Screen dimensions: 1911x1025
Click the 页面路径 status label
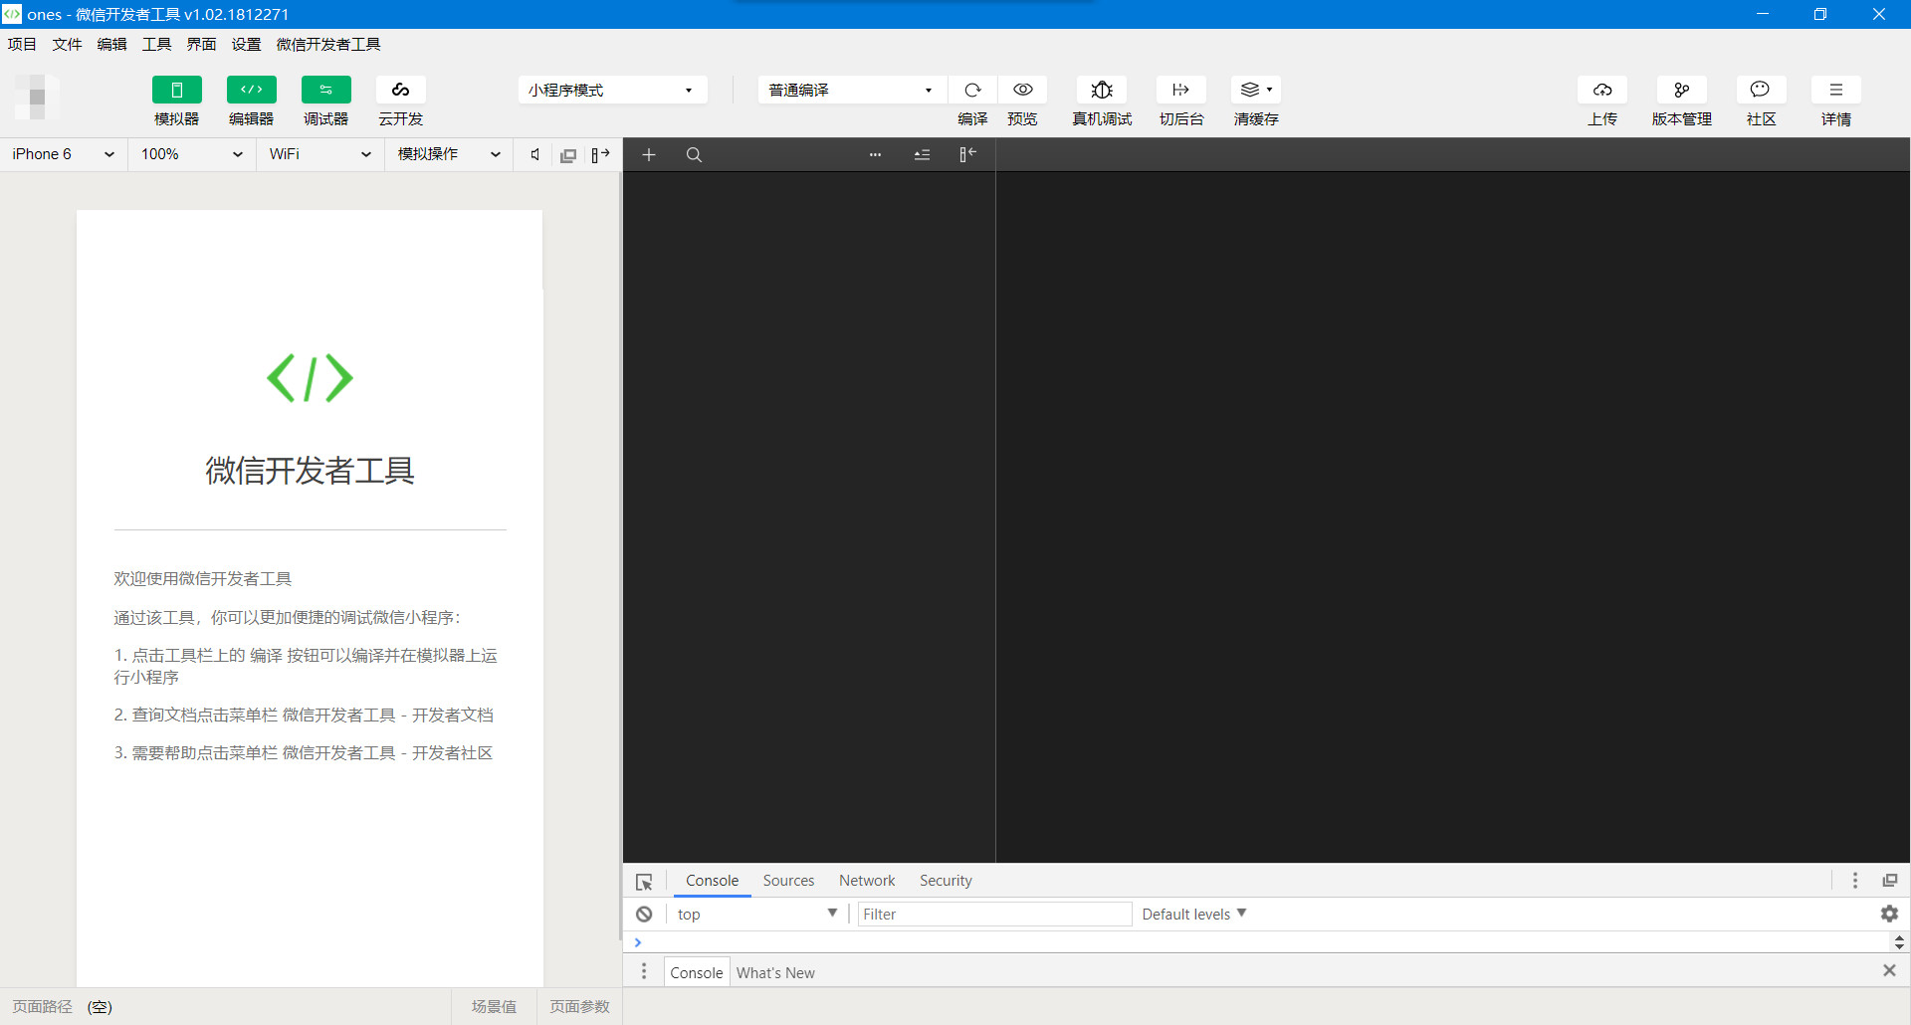click(42, 1006)
